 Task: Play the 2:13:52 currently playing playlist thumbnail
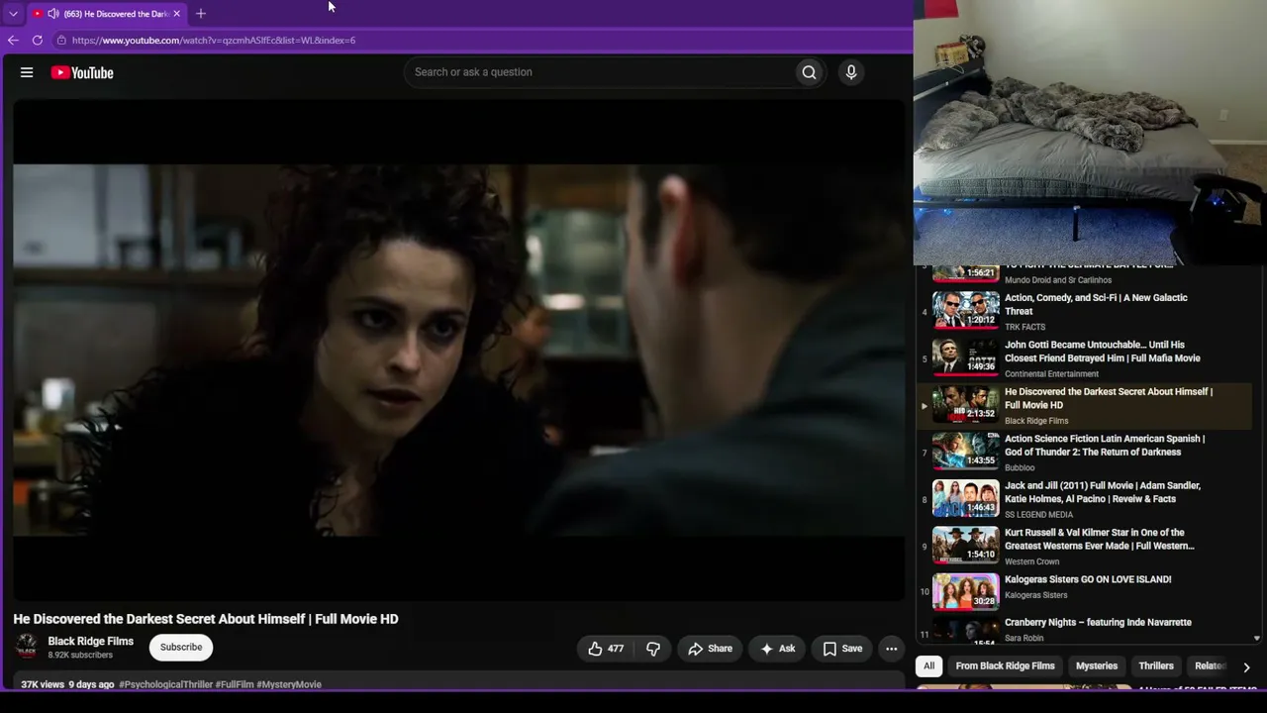click(x=966, y=405)
